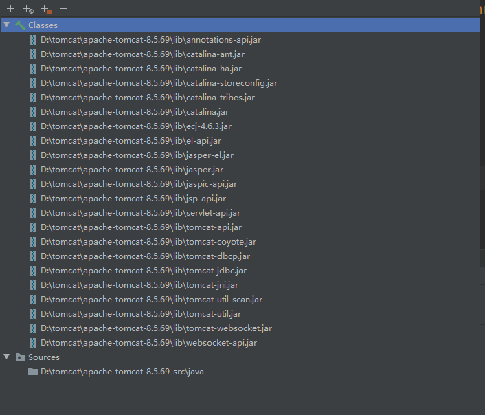
Task: Click jar icon beside tomcat-util-scan.jar
Action: coord(33,300)
